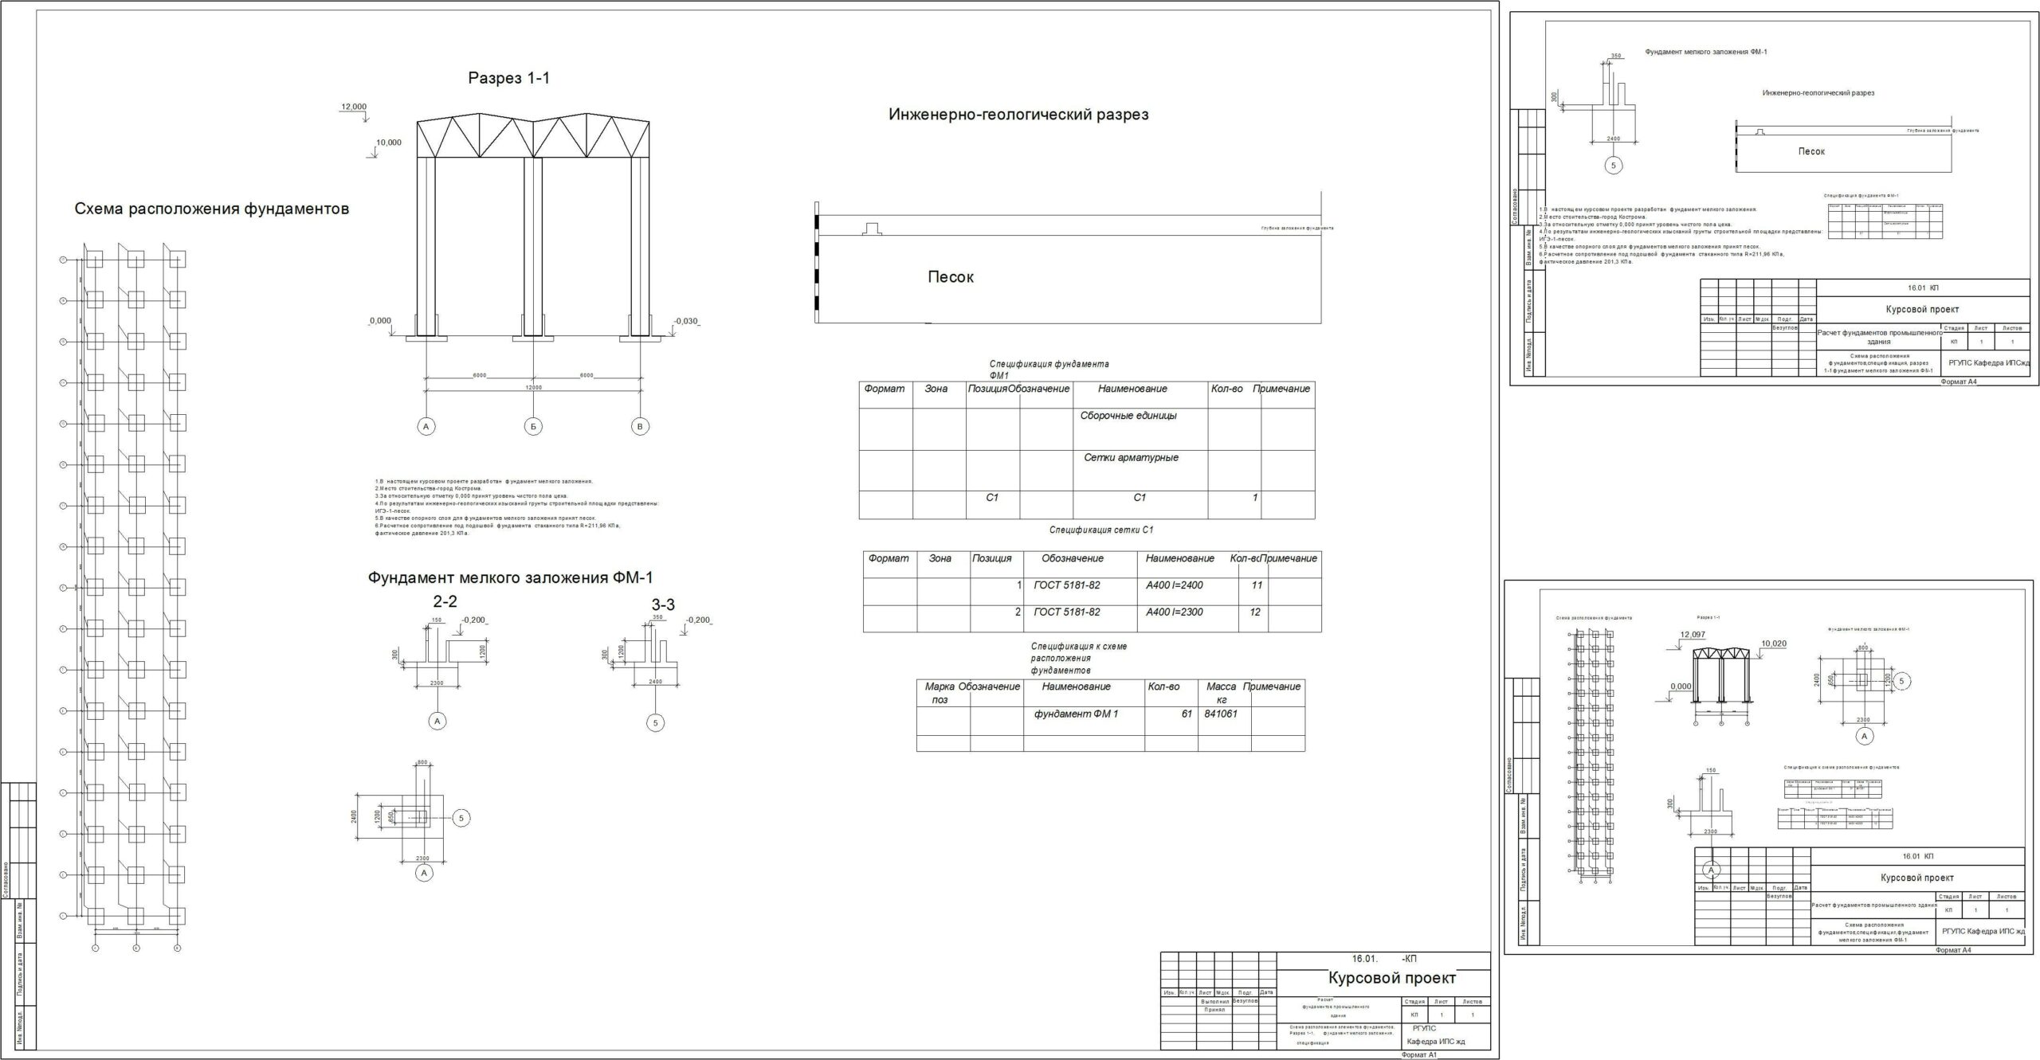Screen dimensions: 2040x1060
Task: Select the 'Схема расположения фундаментов' title on A1 sheet
Action: click(x=212, y=209)
